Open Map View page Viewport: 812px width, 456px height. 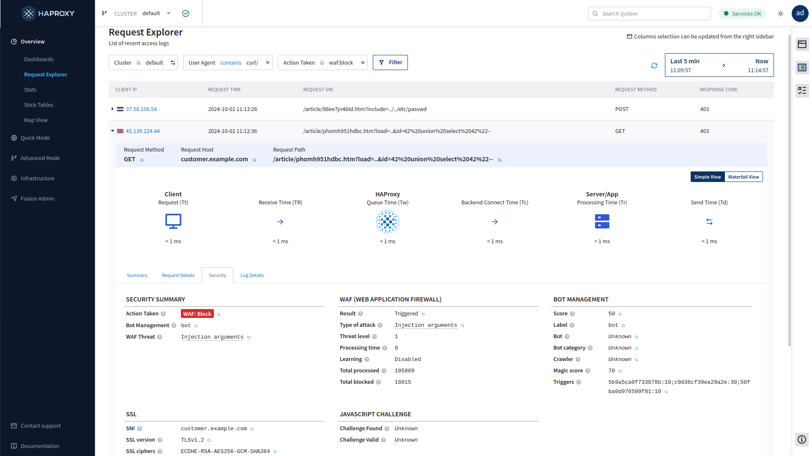pyautogui.click(x=36, y=120)
